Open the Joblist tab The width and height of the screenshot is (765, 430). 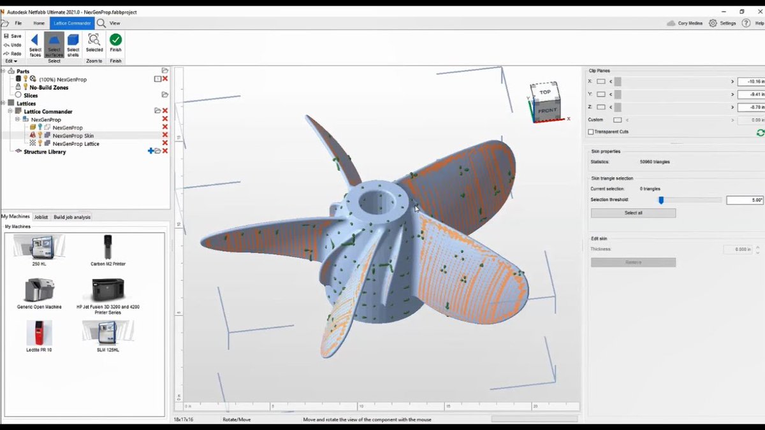pos(41,217)
